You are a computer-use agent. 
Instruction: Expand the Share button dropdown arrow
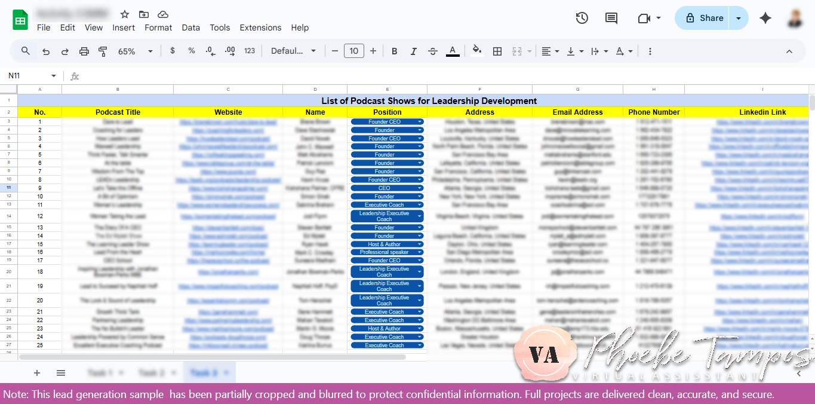point(739,18)
